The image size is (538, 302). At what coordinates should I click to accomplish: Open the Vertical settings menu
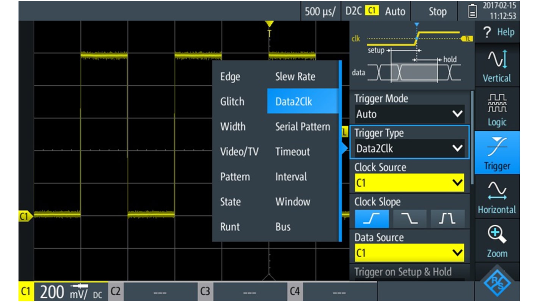[x=497, y=65]
